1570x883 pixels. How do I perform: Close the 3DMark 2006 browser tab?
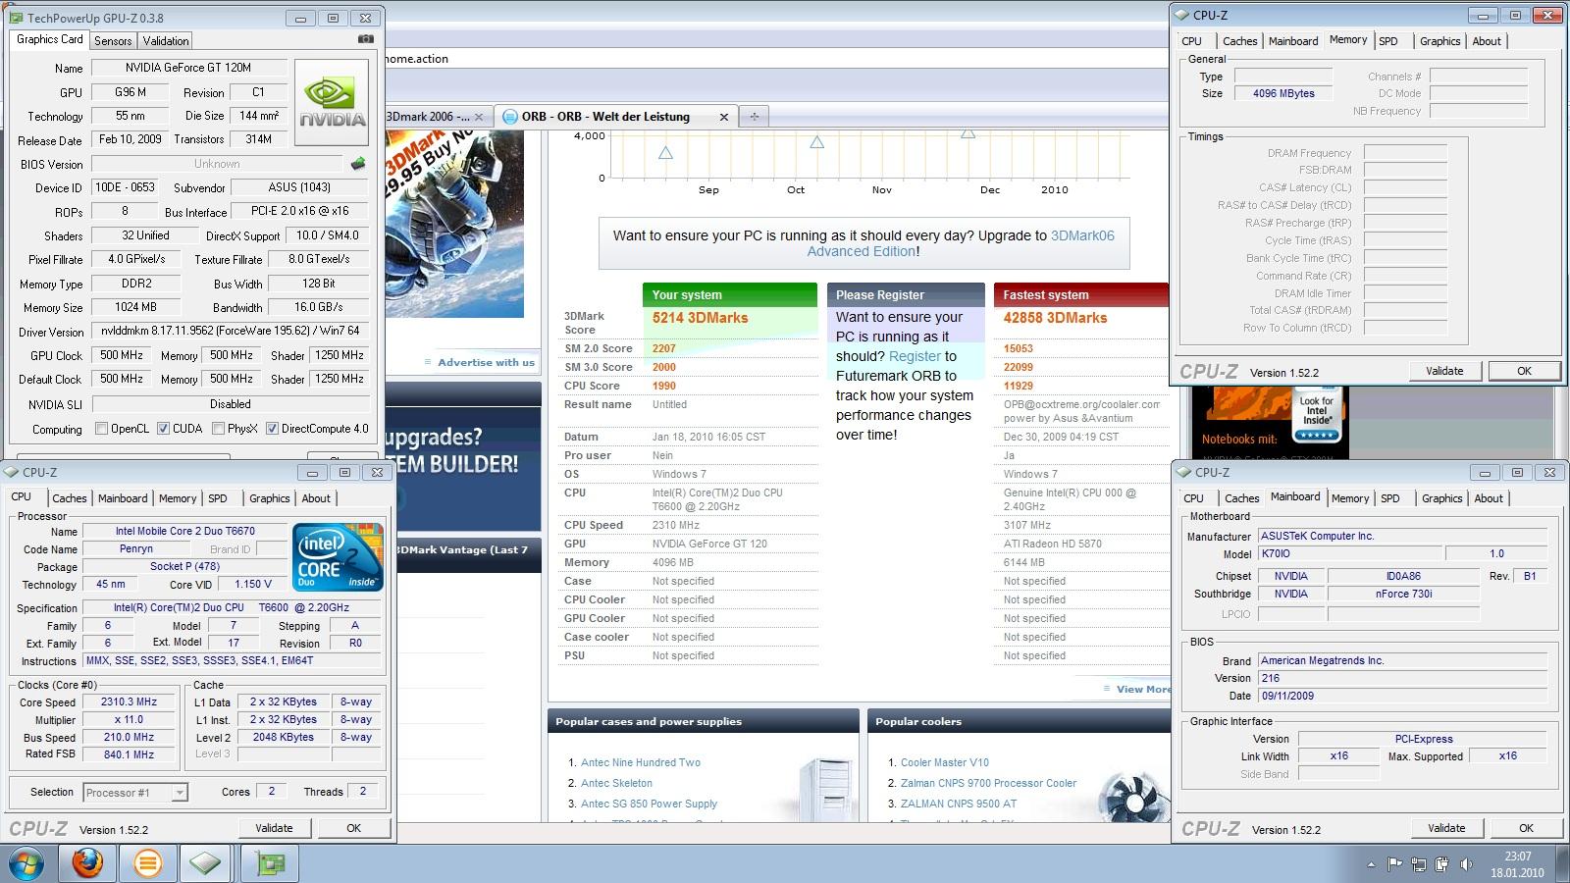coord(479,117)
